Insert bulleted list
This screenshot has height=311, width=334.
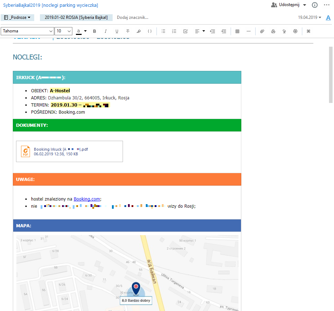[163, 31]
